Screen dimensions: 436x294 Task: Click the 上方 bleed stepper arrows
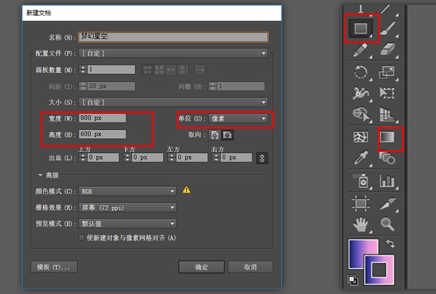coord(83,157)
